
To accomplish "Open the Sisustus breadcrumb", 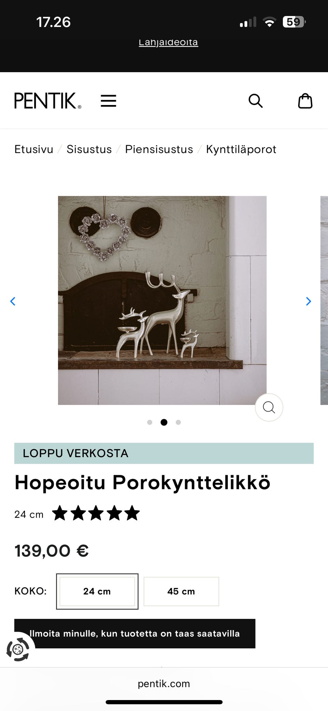I will point(89,149).
